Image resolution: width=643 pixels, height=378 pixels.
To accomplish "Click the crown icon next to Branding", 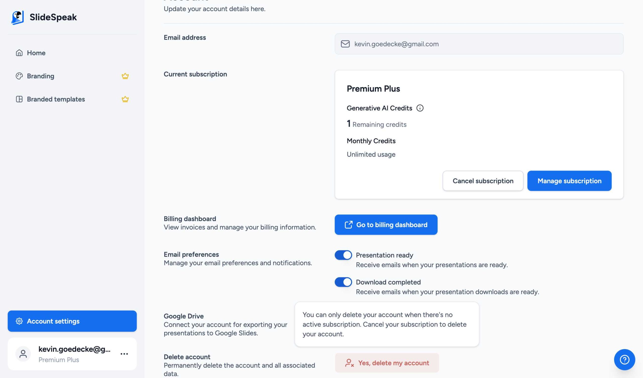I will click(x=125, y=76).
